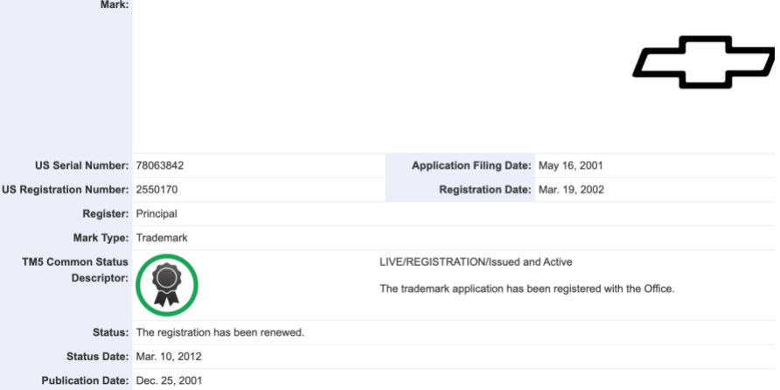The height and width of the screenshot is (390, 780).
Task: Click LIVE/REGISTRATION/Issued and Active text
Action: point(476,261)
